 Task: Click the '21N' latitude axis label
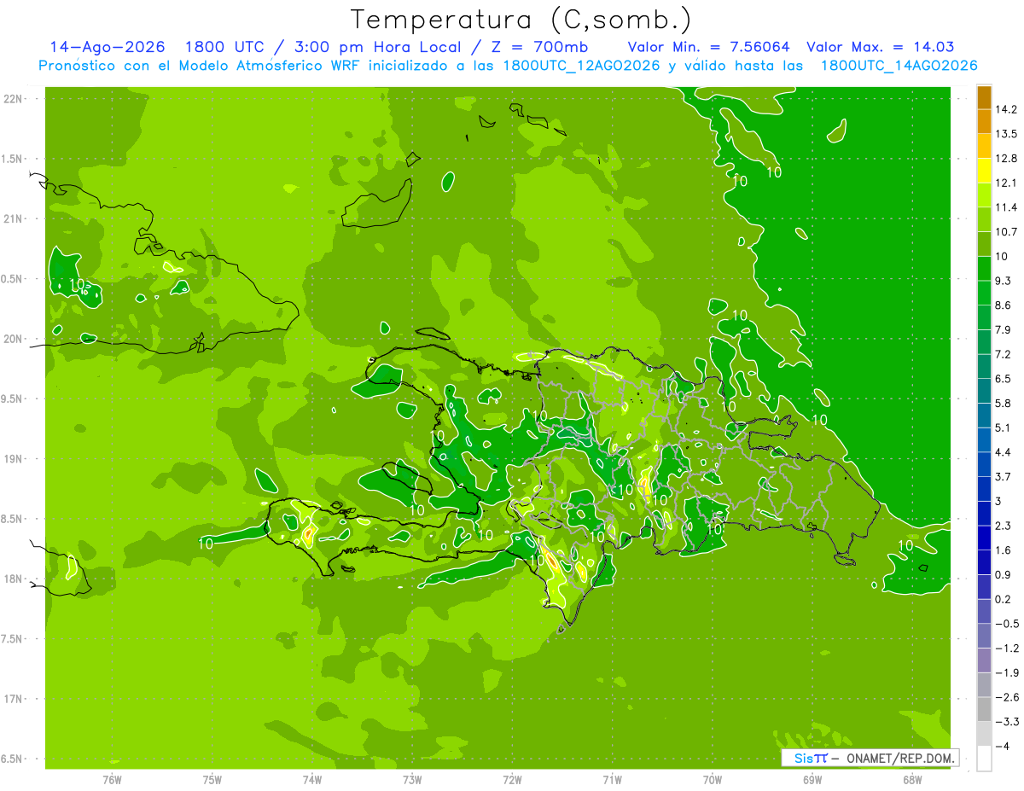[x=14, y=218]
